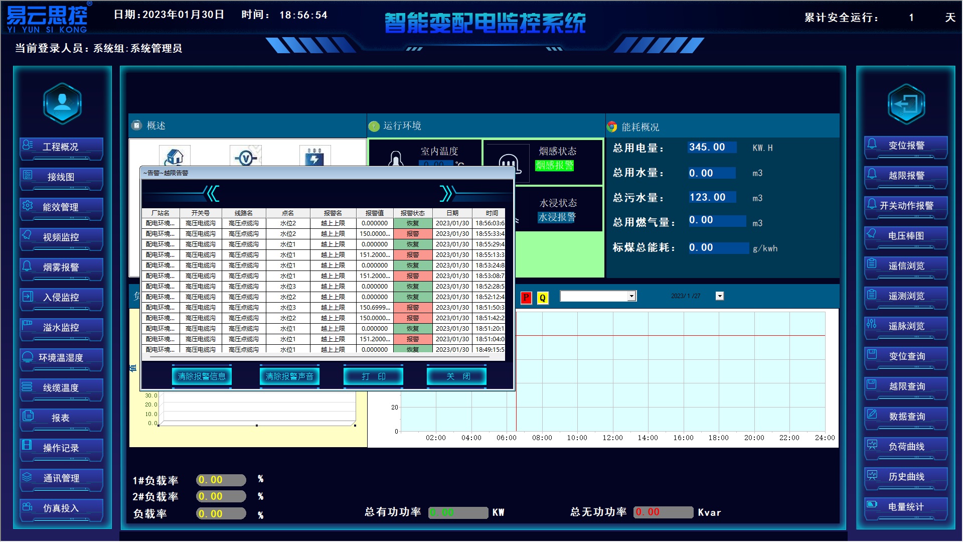Click 关闭 button in alarm dialog
Viewport: 963px width, 542px height.
pos(457,376)
